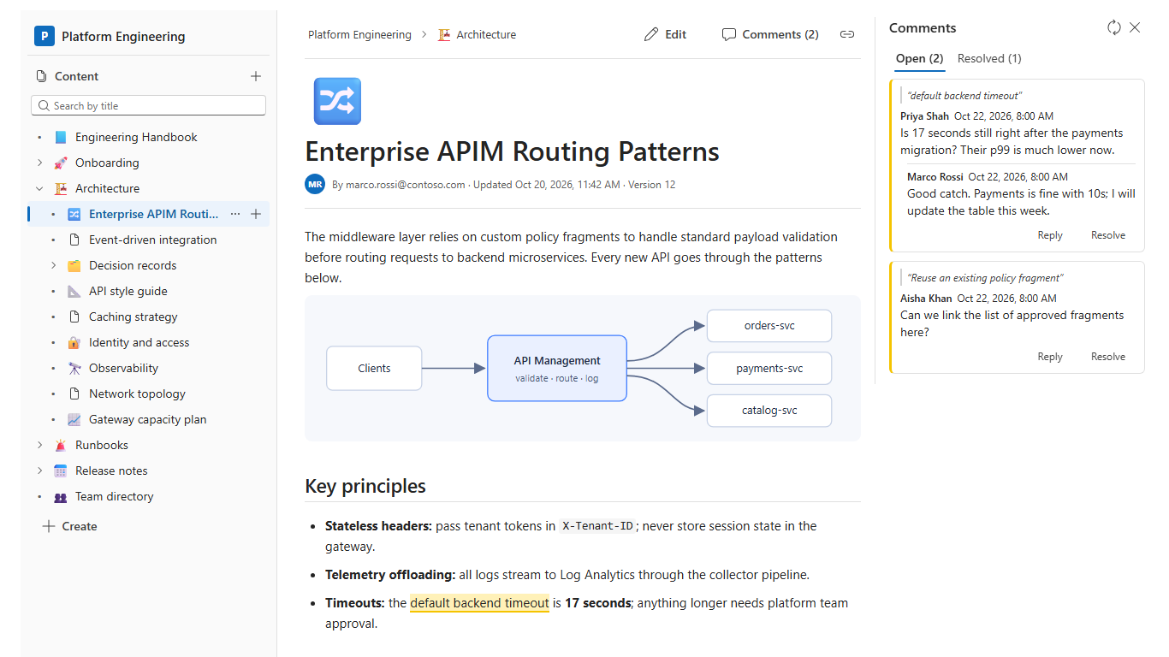The image size is (1169, 657).
Task: Copy page link using the chain icon
Action: [x=847, y=34]
